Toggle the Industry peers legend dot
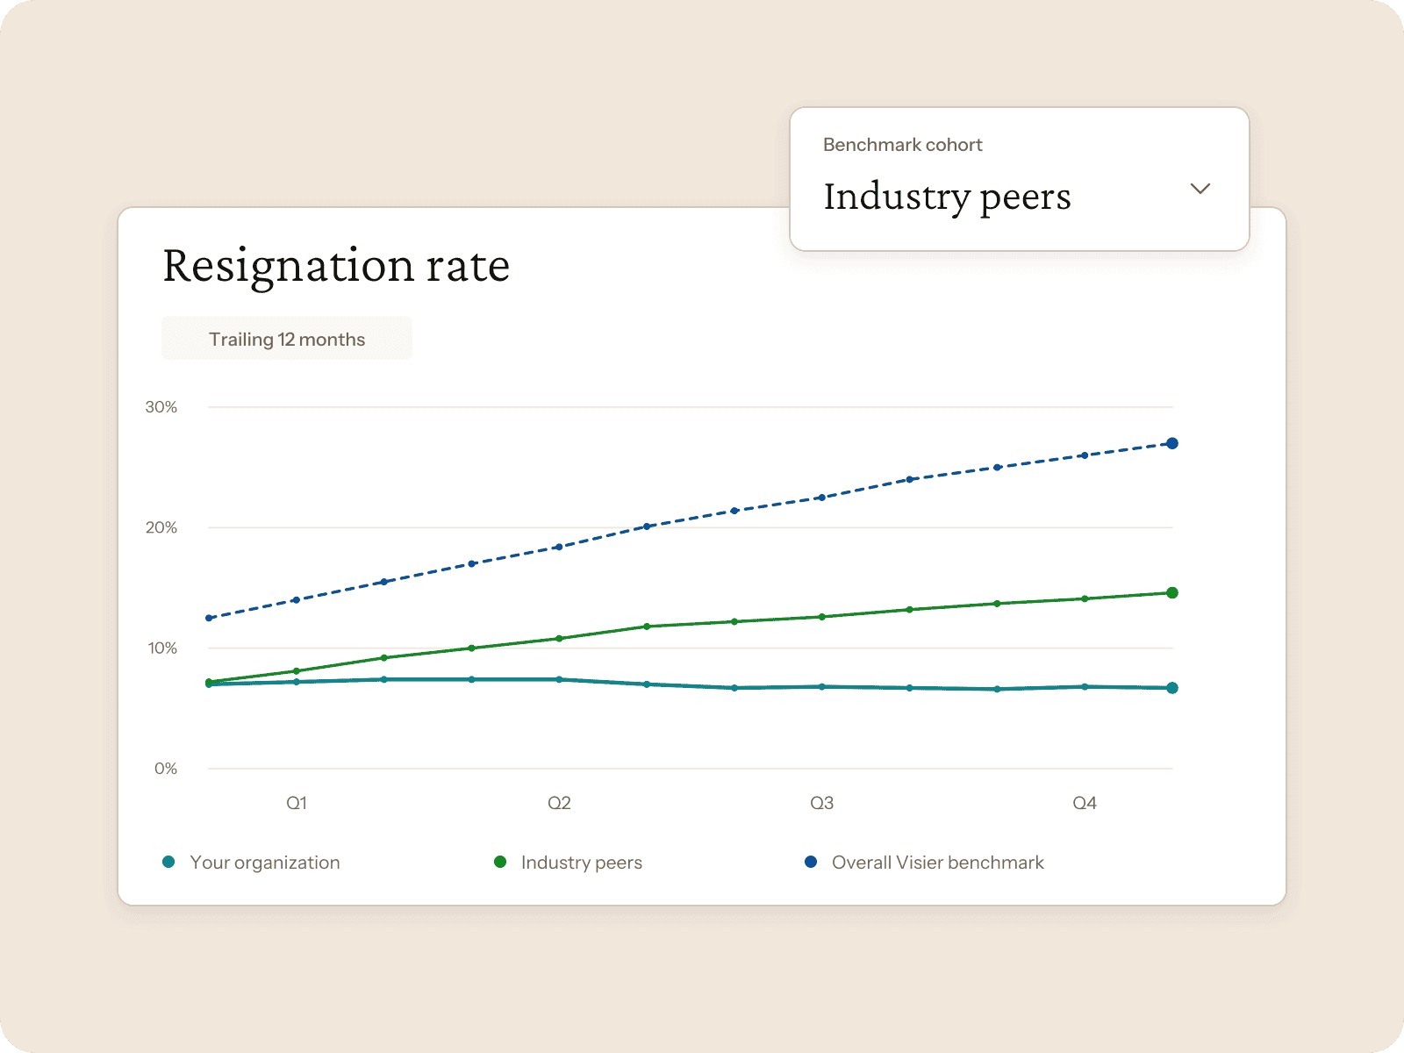This screenshot has height=1053, width=1404. (500, 862)
